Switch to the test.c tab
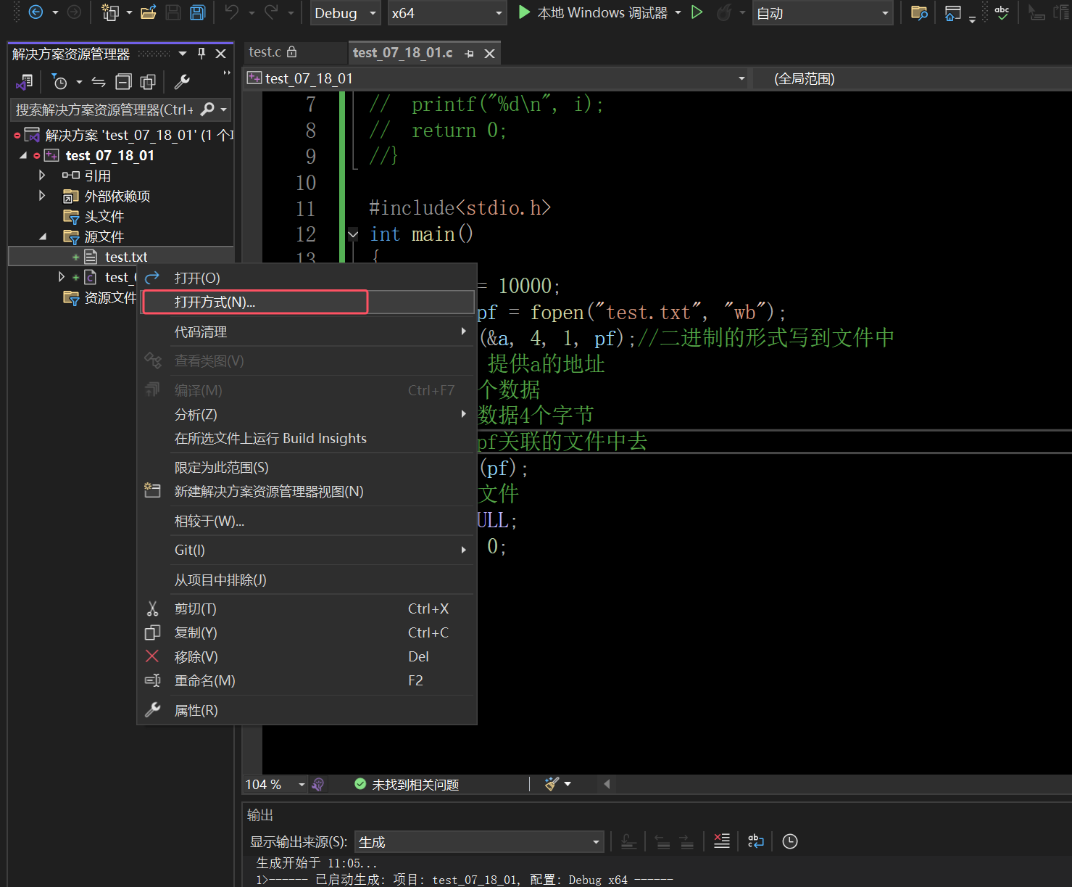This screenshot has width=1072, height=887. pos(265,52)
